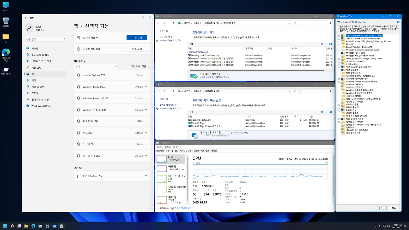Expand Windows PowerShell ISE entry chevron
The height and width of the screenshot is (230, 409).
pos(146,98)
